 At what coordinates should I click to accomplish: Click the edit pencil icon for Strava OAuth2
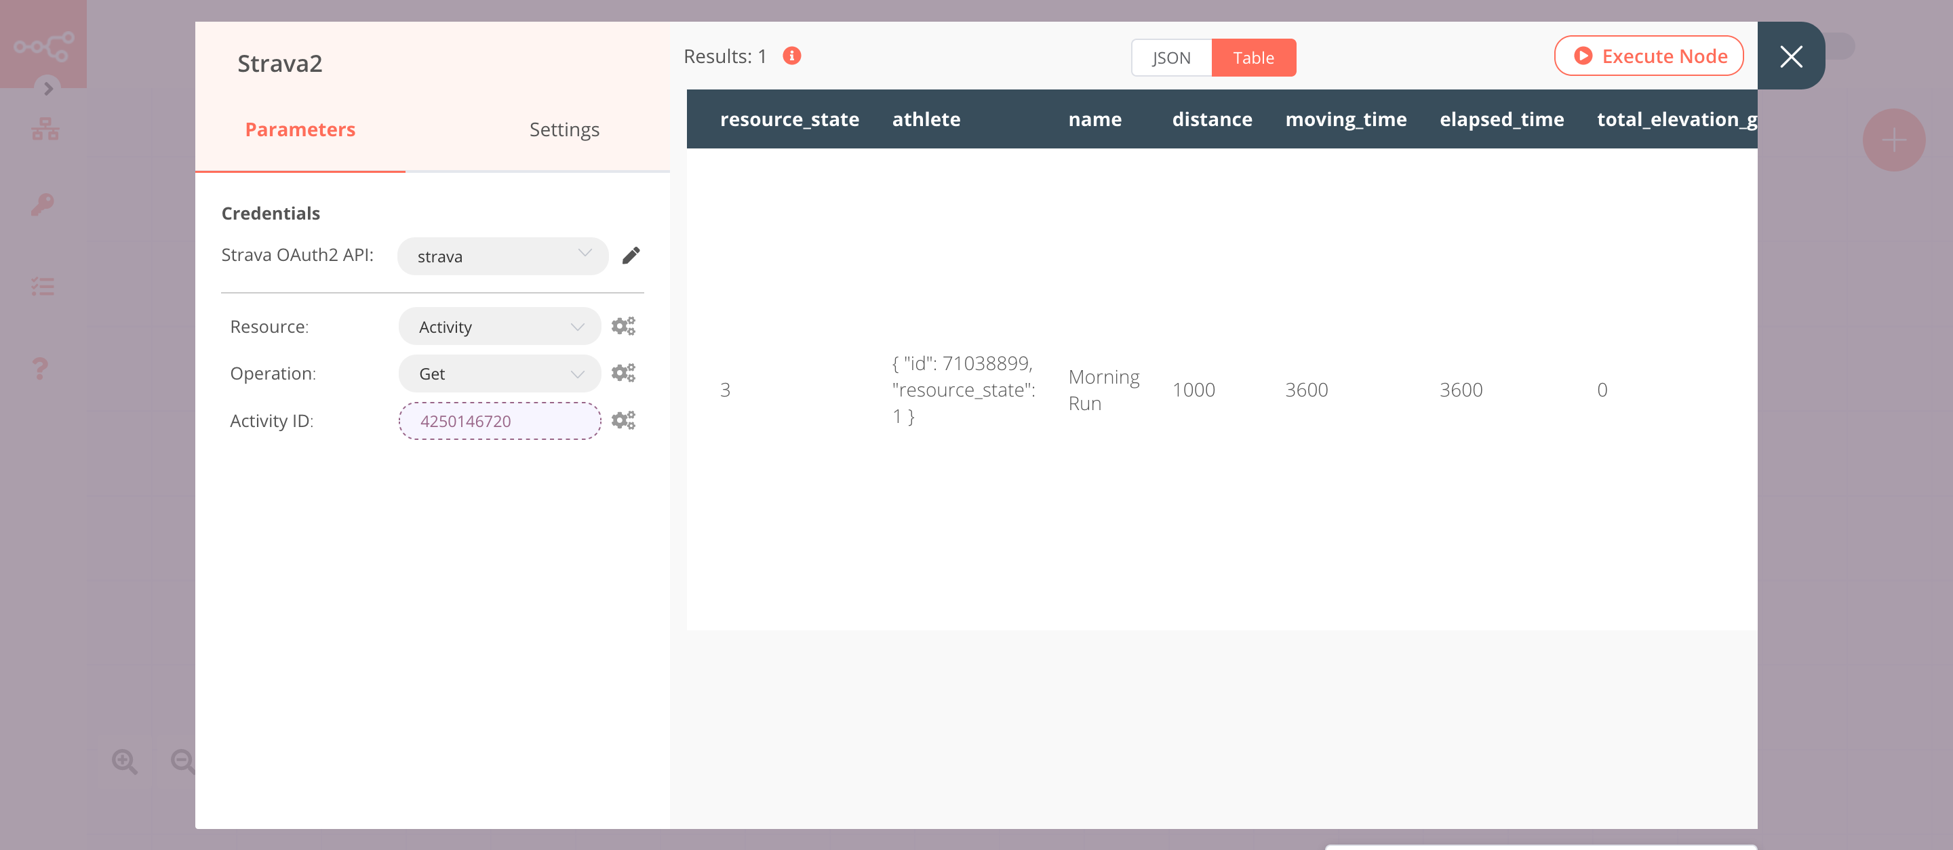pyautogui.click(x=630, y=255)
